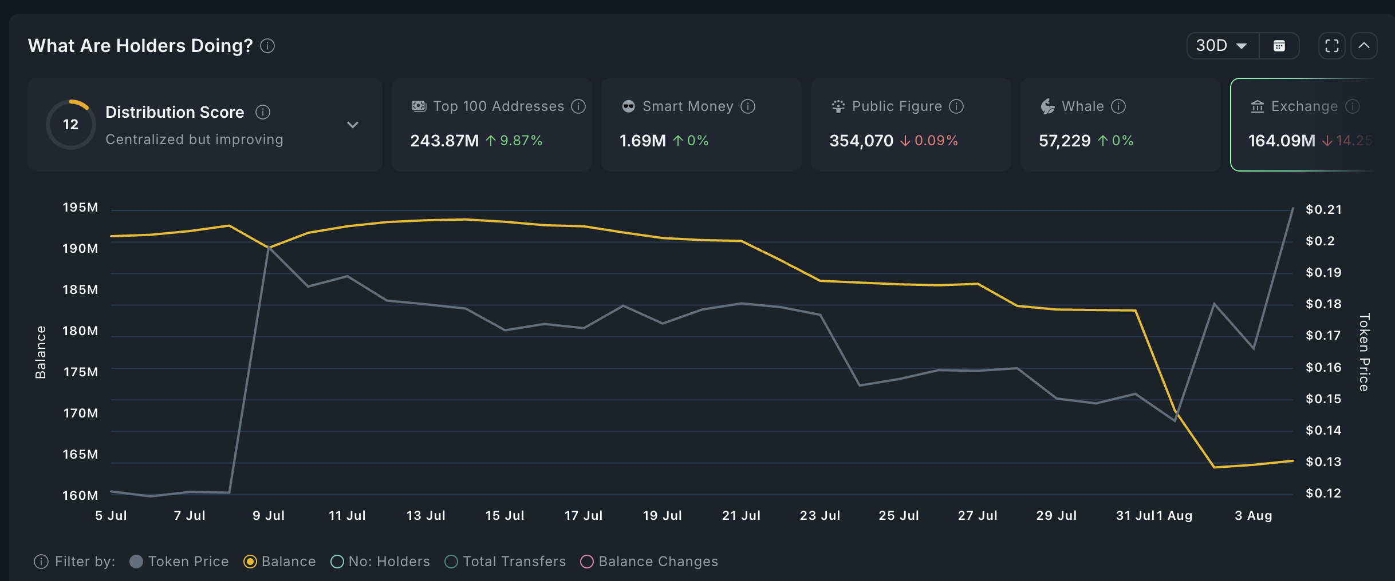The image size is (1395, 581).
Task: Click the info icon beside Distribution Score
Action: (x=264, y=112)
